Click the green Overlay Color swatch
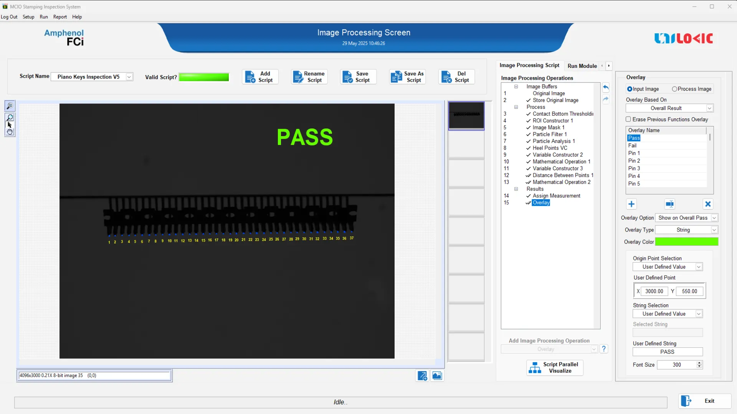The image size is (737, 414). [686, 242]
